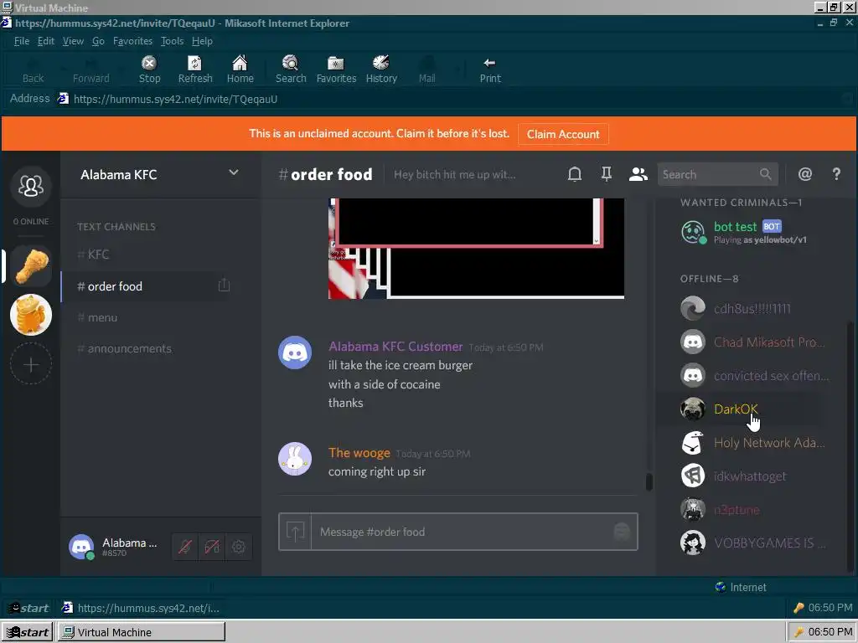
Task: Click the inner VM start button
Action: 28,608
